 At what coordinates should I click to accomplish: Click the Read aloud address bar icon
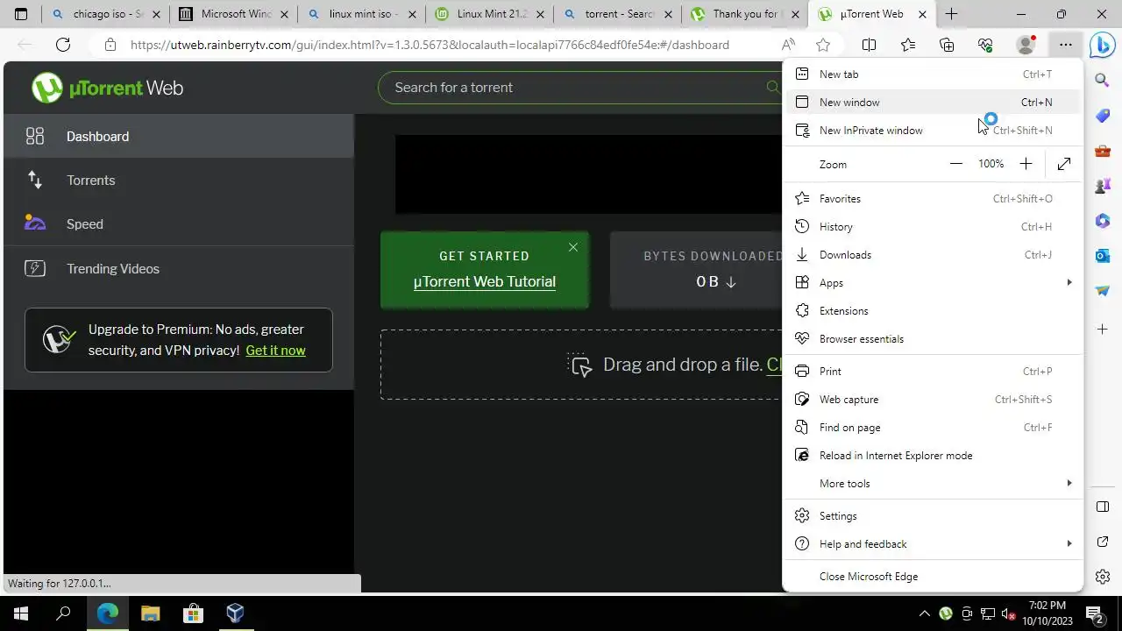pos(789,45)
